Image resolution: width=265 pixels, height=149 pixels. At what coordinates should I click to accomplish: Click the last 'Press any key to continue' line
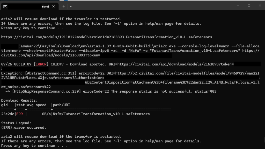click(x=34, y=146)
